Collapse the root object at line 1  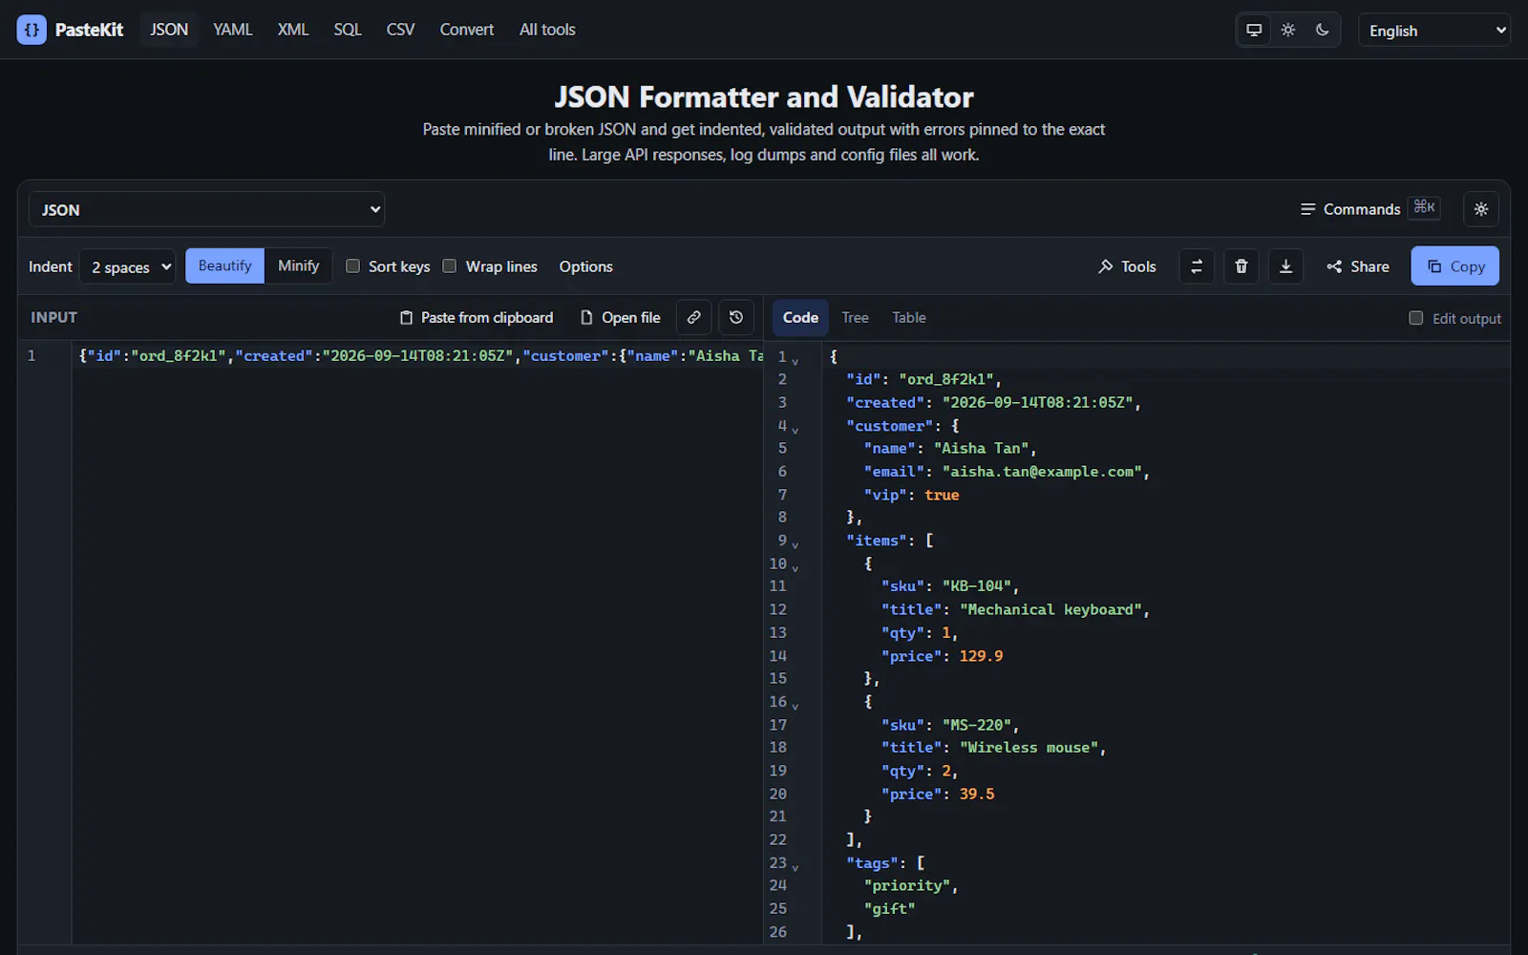click(795, 361)
